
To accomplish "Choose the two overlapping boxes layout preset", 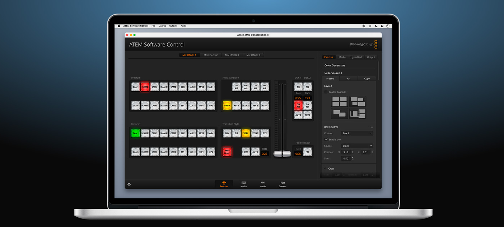I will click(x=339, y=114).
